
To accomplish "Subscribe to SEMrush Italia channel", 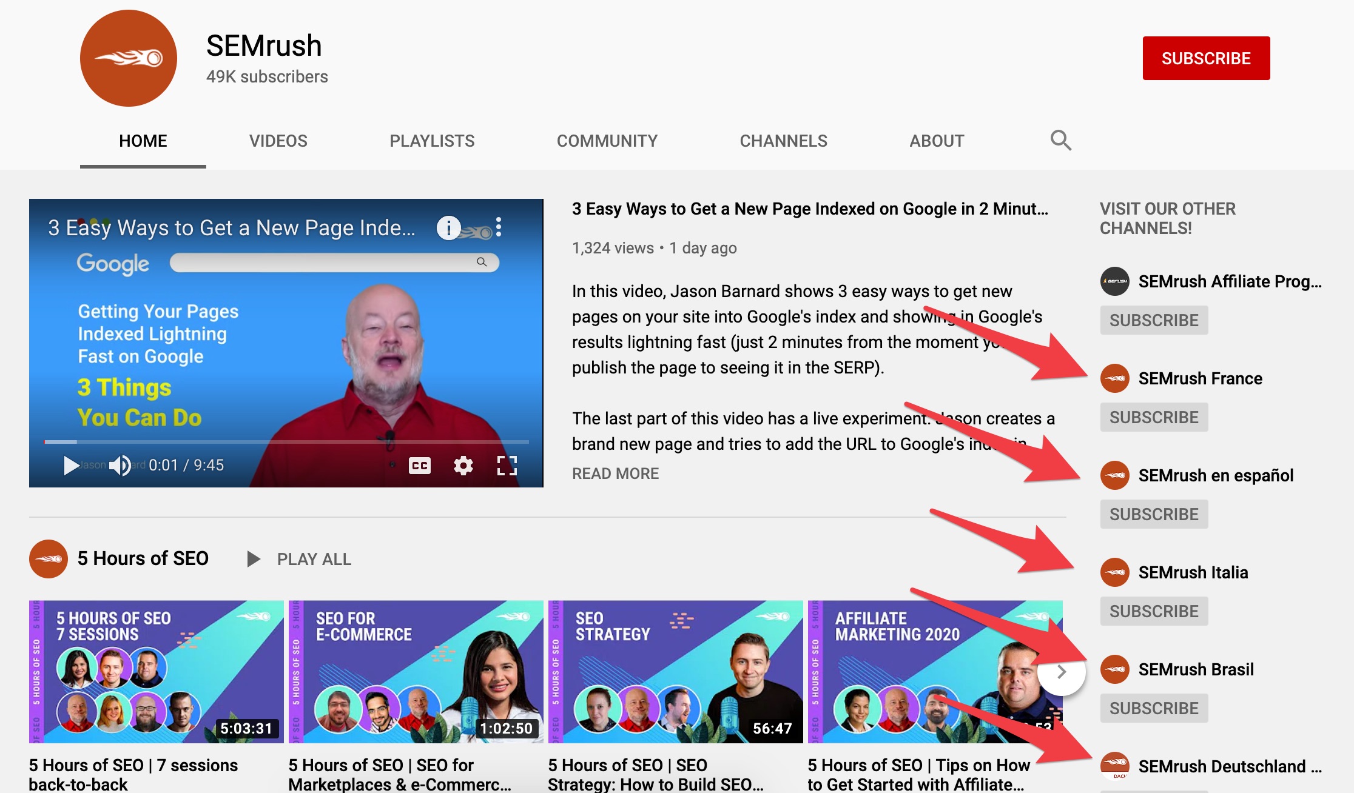I will (1154, 611).
